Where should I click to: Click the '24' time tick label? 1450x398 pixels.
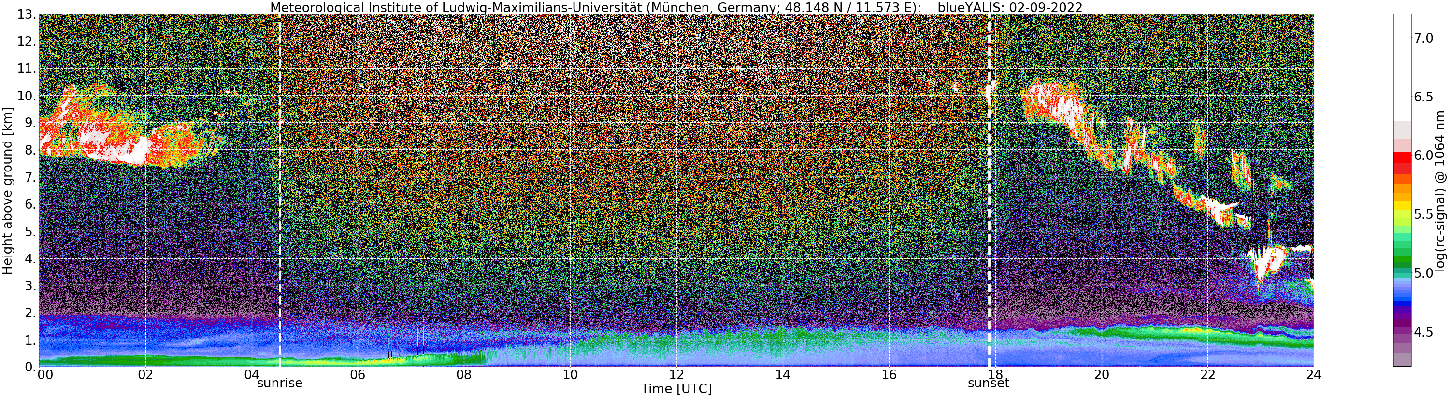coord(1314,374)
